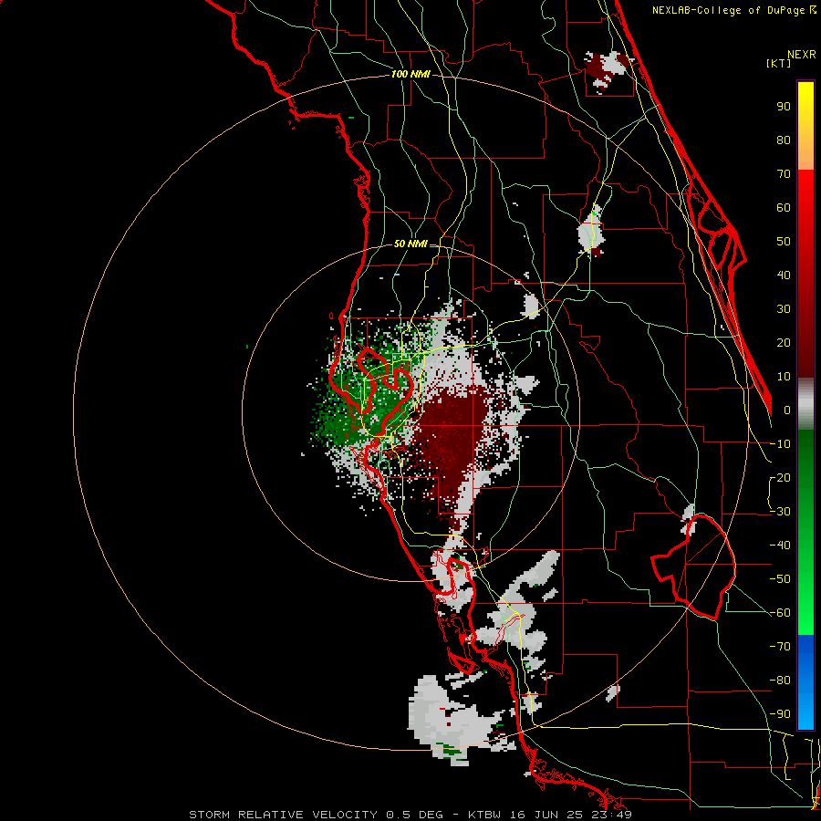Viewport: 821px width, 821px height.
Task: Pick the blue bottom segment of the color bar
Action: pos(805,682)
